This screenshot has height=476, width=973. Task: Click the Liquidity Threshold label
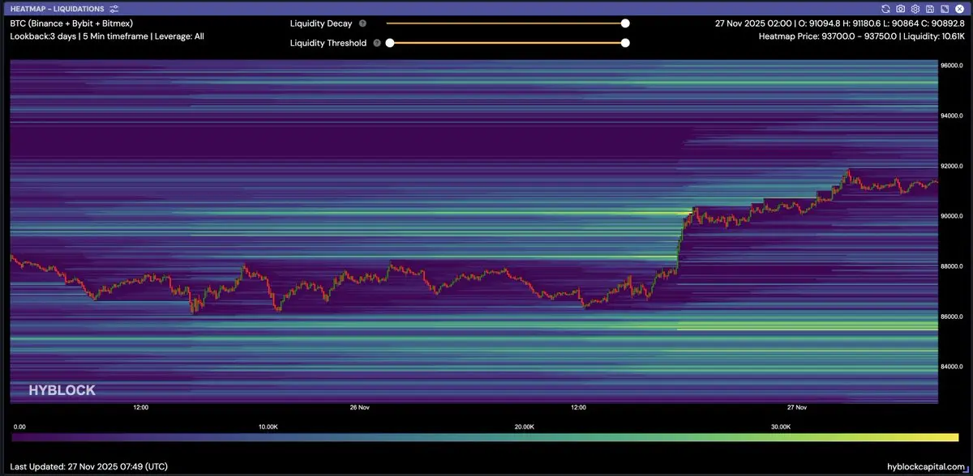(x=328, y=43)
